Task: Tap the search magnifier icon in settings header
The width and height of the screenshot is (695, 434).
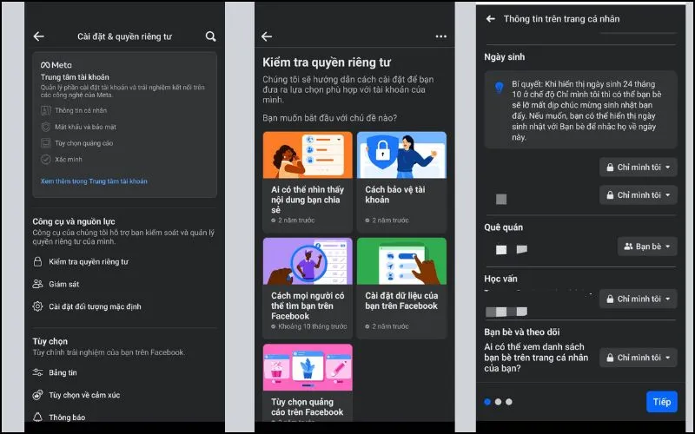Action: click(x=210, y=36)
